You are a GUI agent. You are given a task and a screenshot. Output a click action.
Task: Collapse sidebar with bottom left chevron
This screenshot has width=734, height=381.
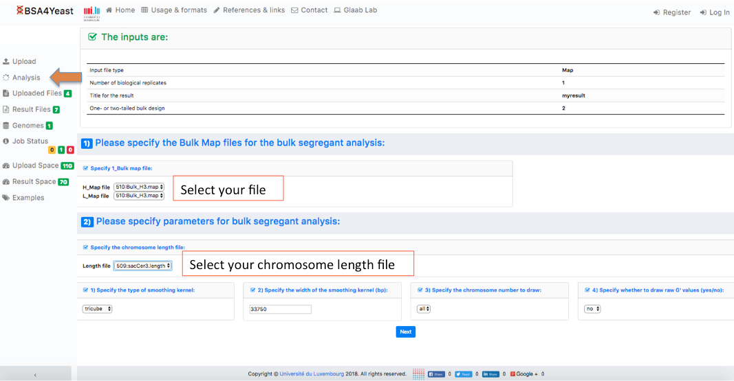tap(35, 375)
